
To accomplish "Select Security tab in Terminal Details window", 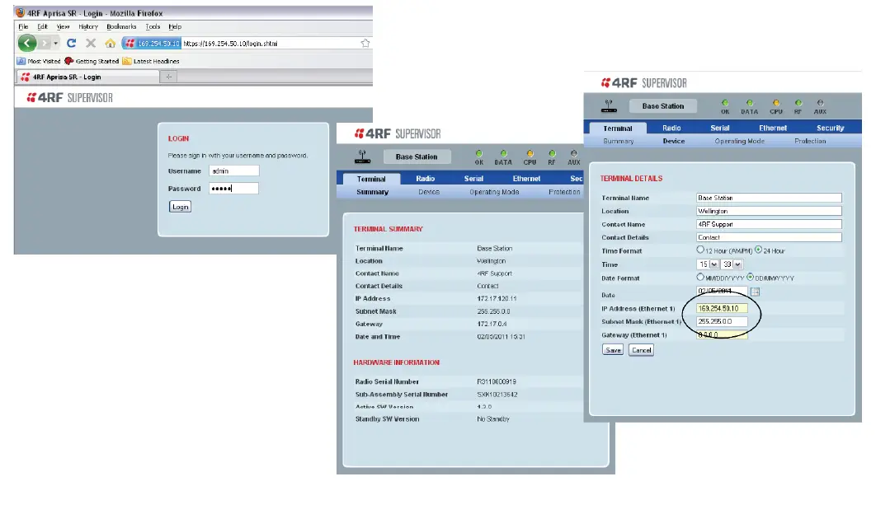I will [830, 128].
